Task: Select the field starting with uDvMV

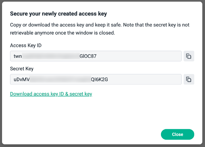Action: point(96,79)
